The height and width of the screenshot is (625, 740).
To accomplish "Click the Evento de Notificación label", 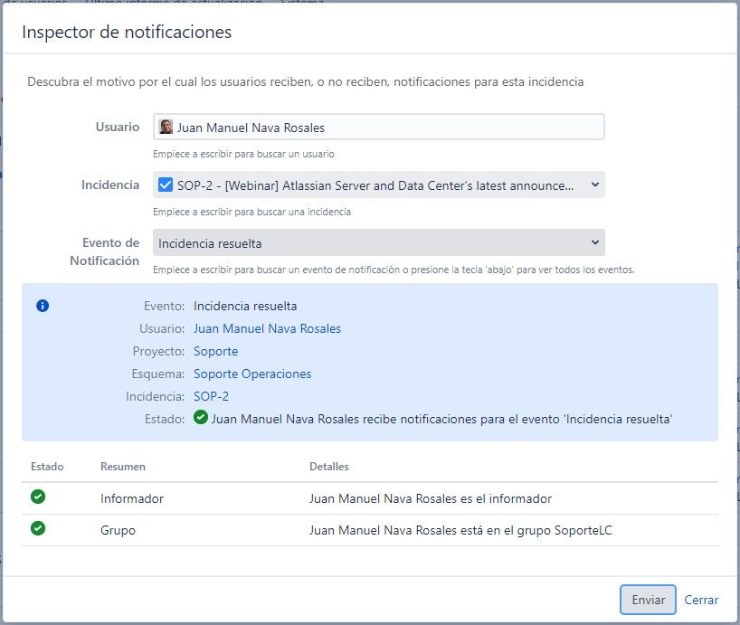I will point(104,251).
